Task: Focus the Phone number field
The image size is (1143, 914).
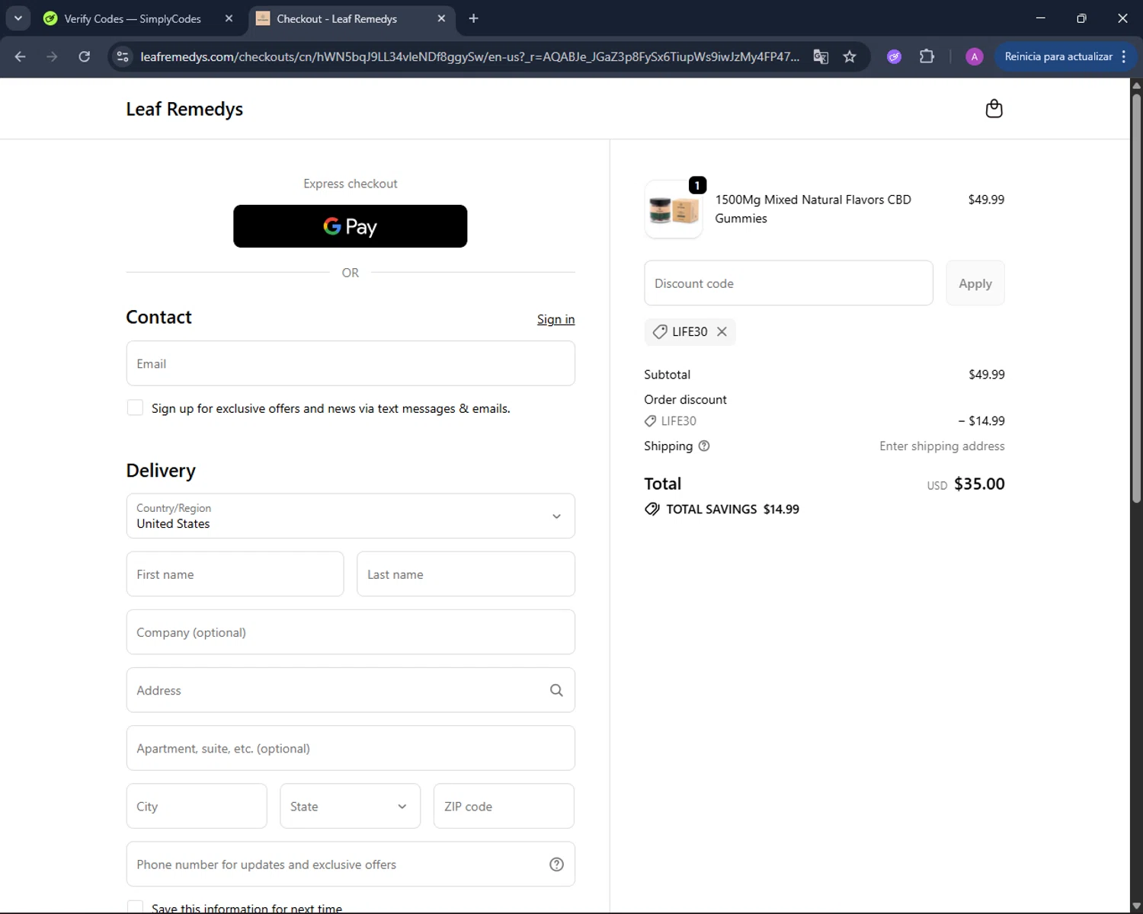Action: (x=351, y=864)
